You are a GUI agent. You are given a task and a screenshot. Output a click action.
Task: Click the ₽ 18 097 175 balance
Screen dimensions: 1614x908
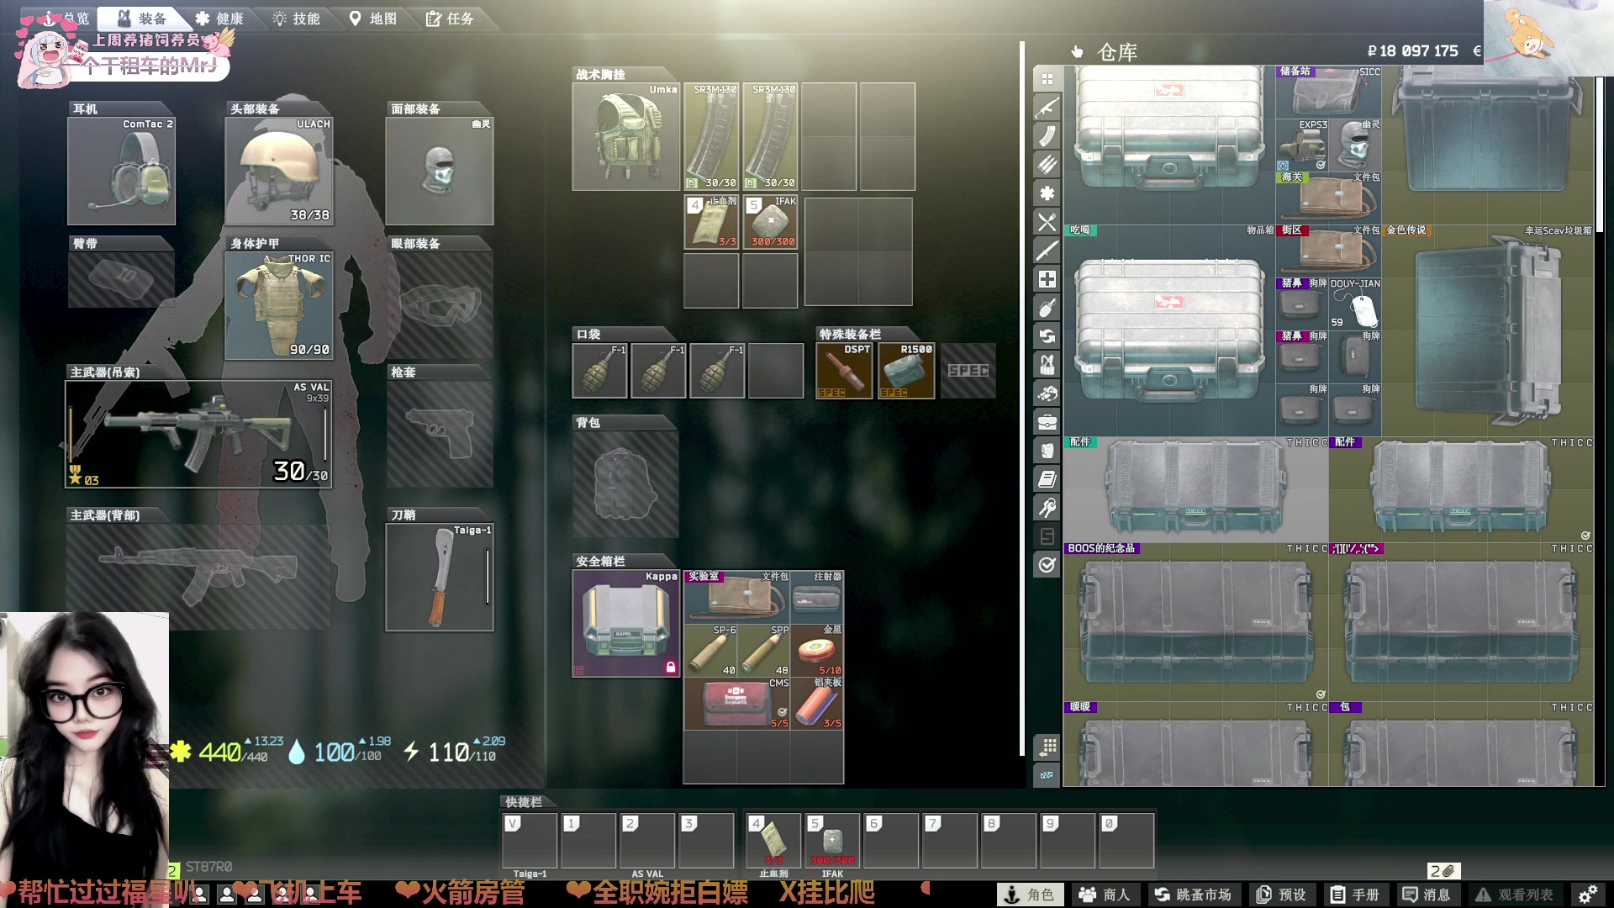click(x=1413, y=51)
